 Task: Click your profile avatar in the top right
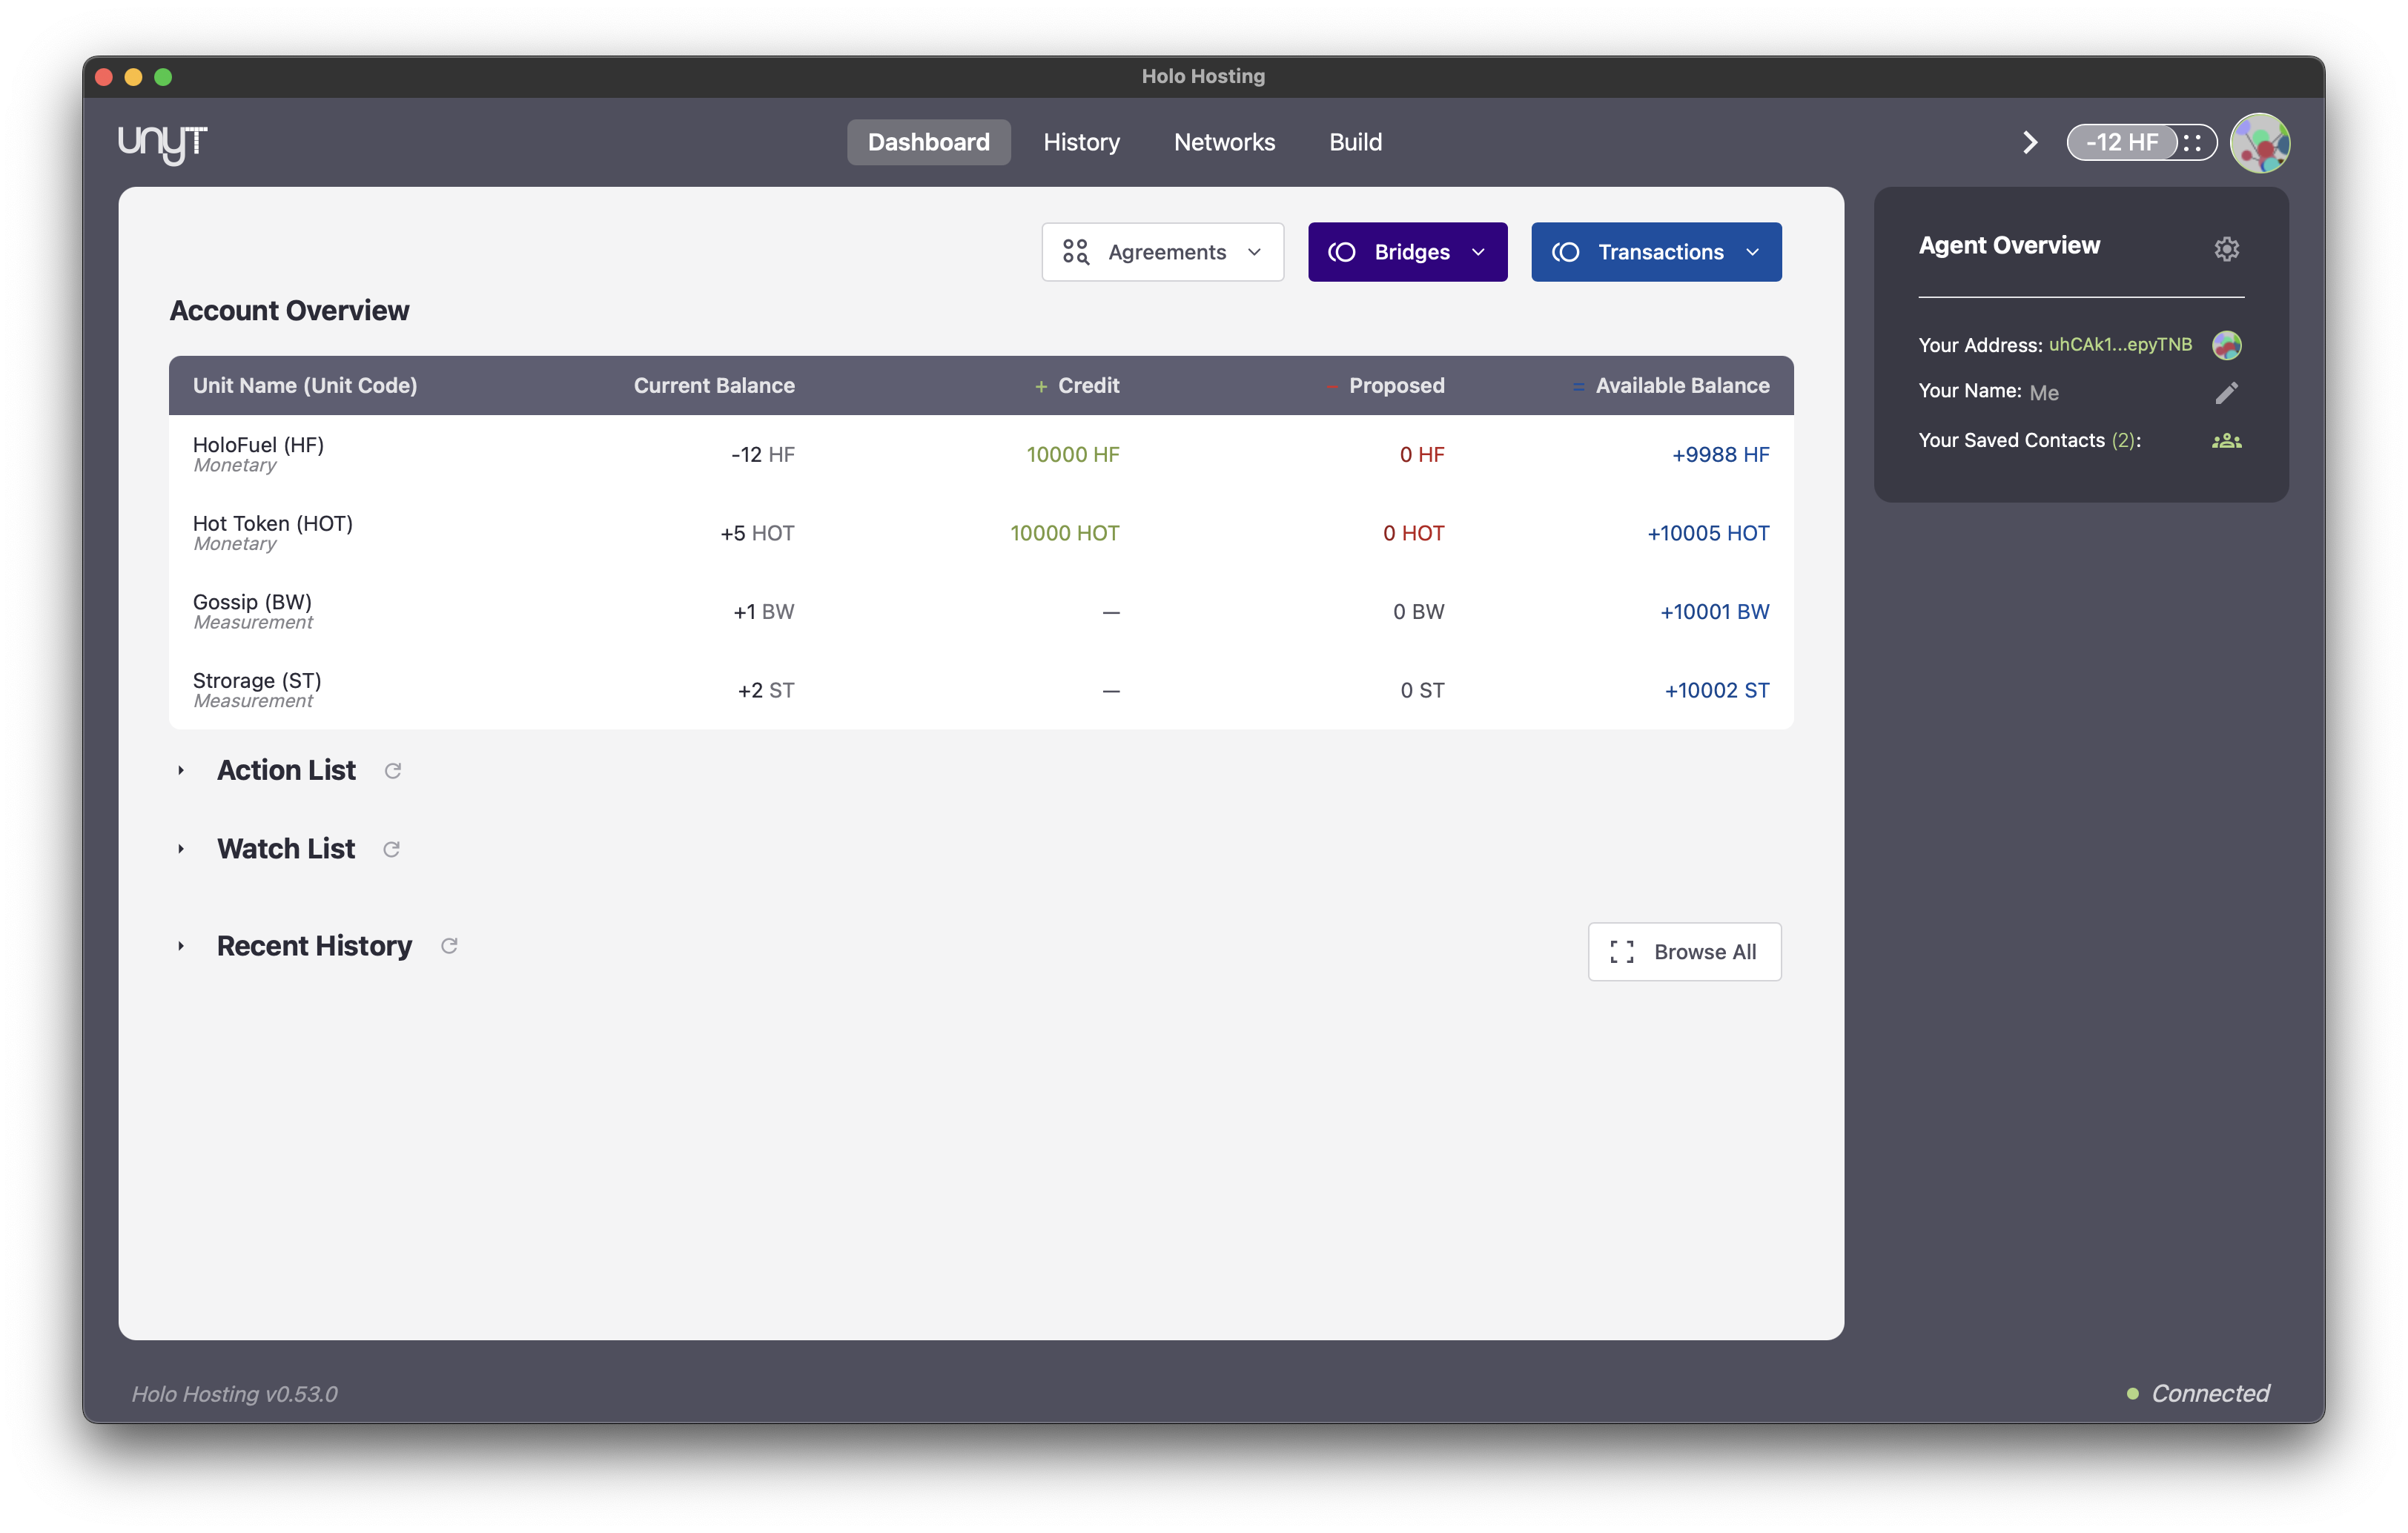(x=2260, y=142)
